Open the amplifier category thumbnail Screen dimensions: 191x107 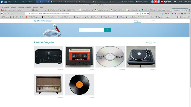point(49,57)
